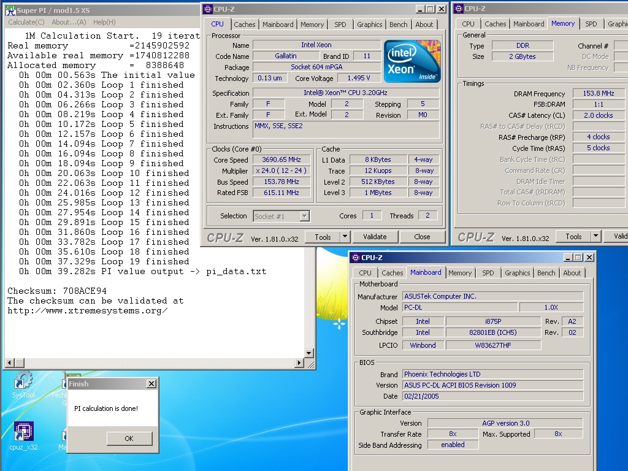
Task: Click the Close button in the CPU window
Action: [x=422, y=237]
